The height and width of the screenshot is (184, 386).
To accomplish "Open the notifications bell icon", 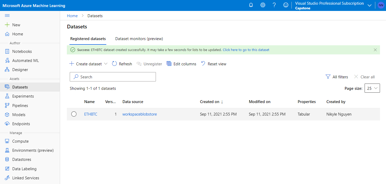I will tap(251, 5).
